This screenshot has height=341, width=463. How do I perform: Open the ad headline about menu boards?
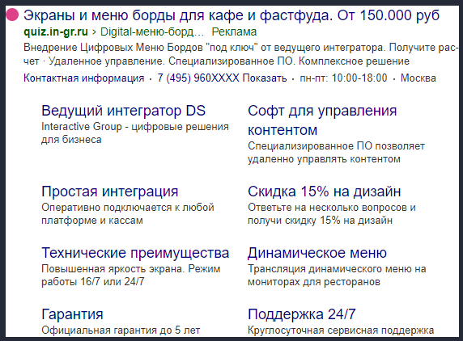[x=231, y=15]
